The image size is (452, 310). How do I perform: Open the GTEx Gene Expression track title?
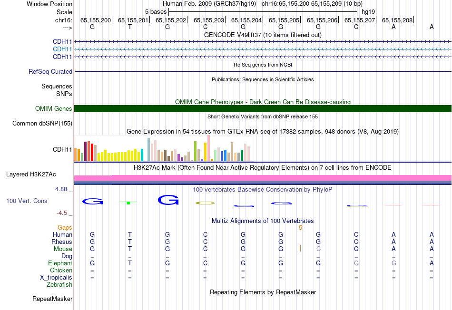(x=263, y=132)
